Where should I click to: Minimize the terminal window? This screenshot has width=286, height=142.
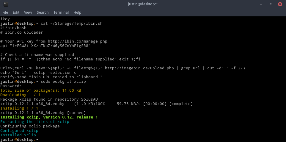pyautogui.click(x=262, y=4)
